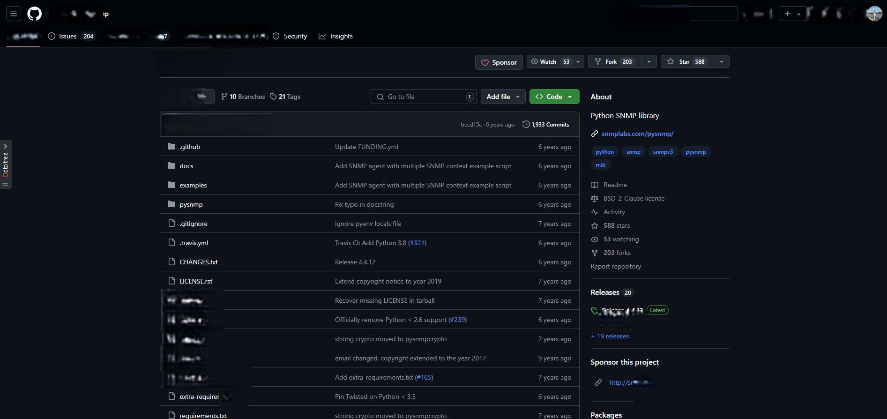View the 588 stars link
887x419 pixels.
(611, 225)
